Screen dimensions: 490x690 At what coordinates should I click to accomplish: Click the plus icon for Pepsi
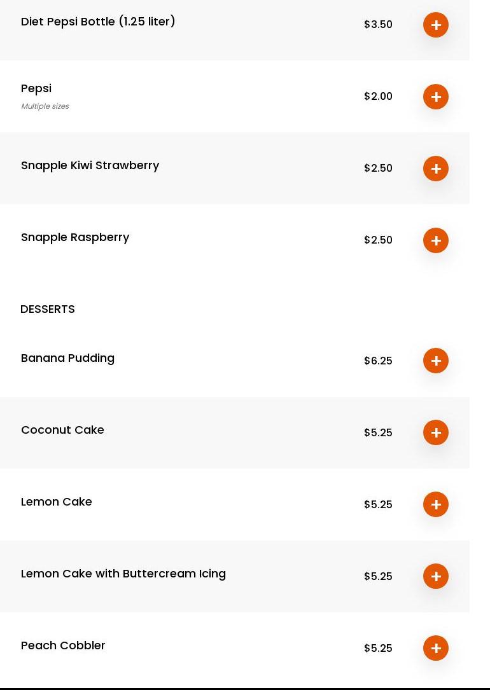click(x=436, y=97)
